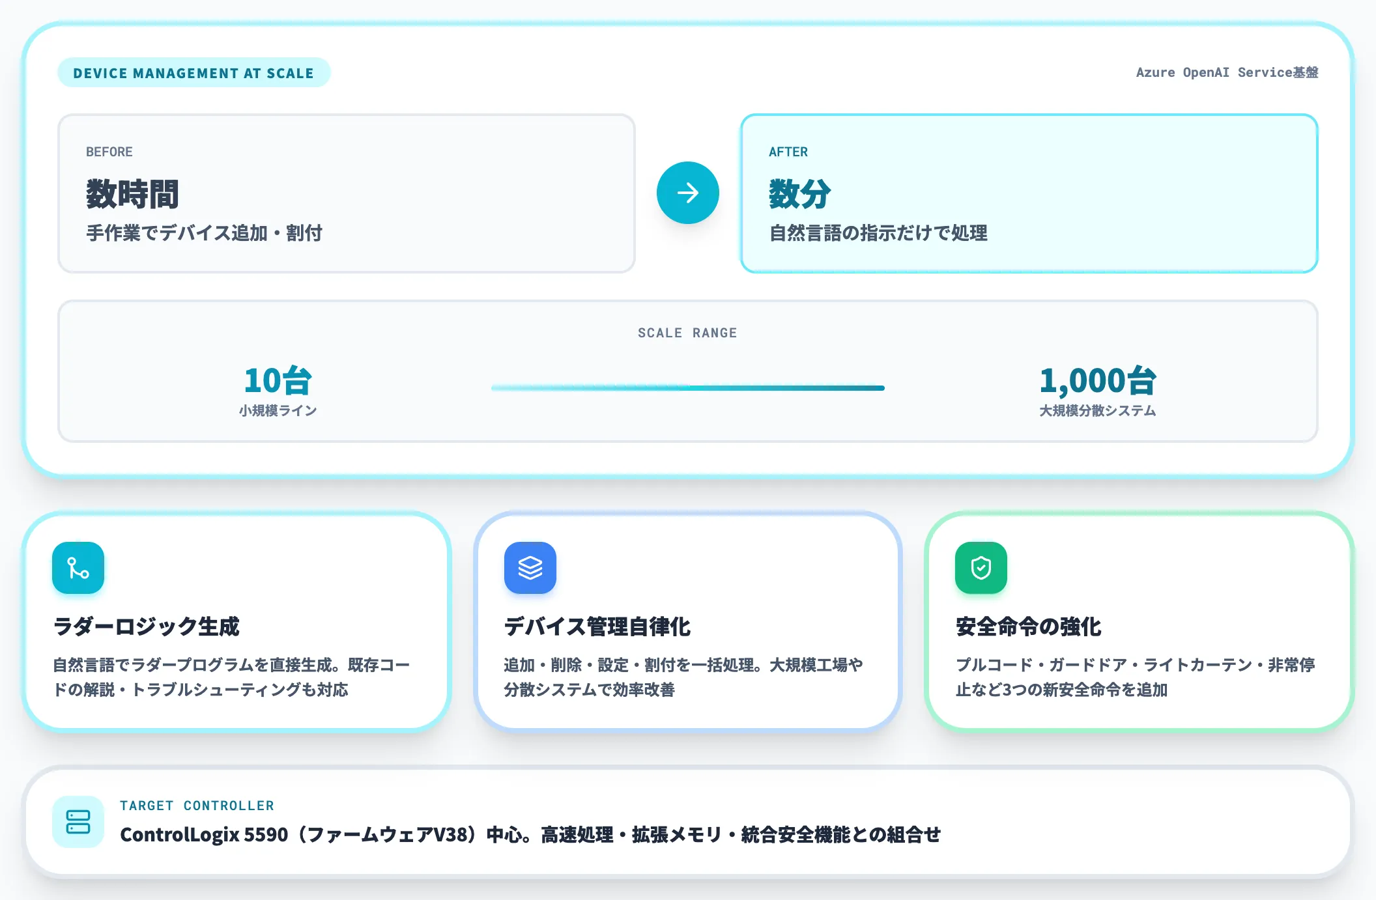Open the AFTER card showing 数分
1376x900 pixels.
pyautogui.click(x=1029, y=193)
